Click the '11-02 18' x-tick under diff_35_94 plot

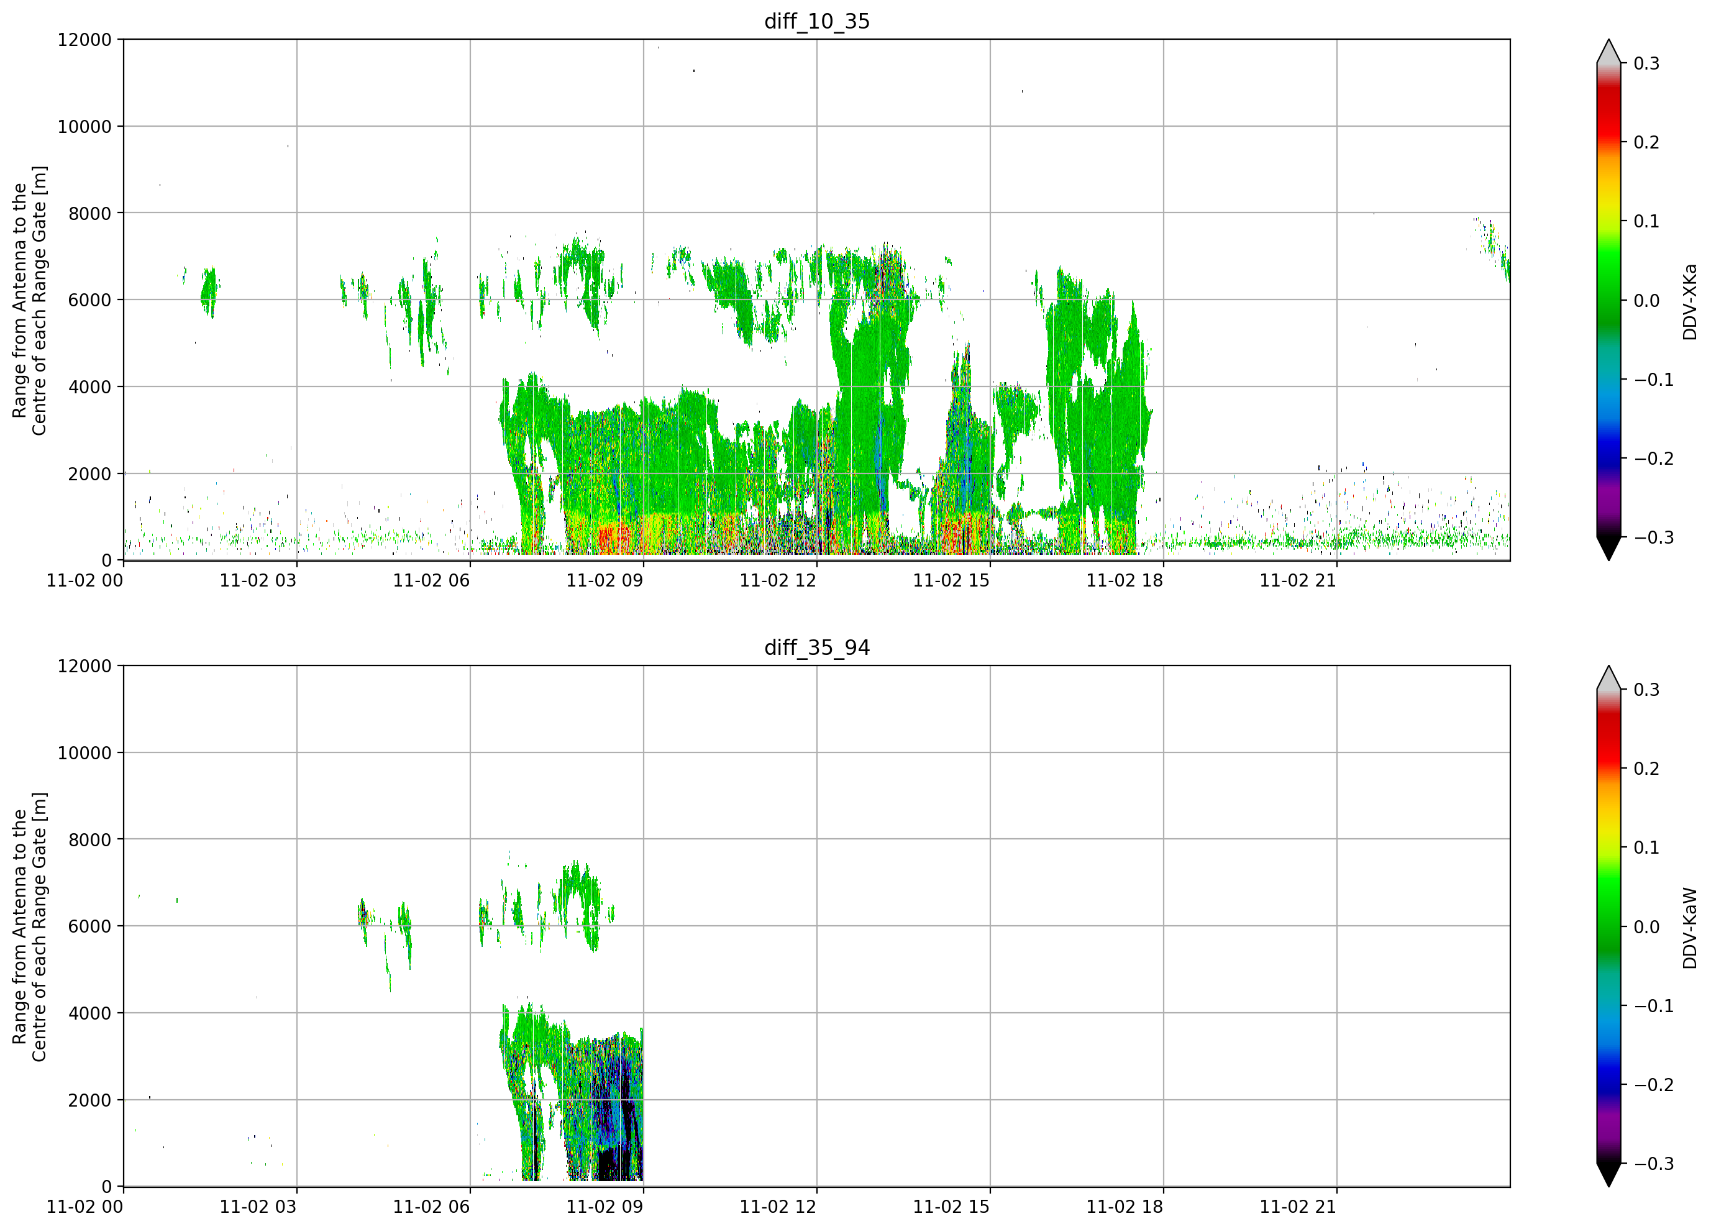[x=1125, y=1207]
